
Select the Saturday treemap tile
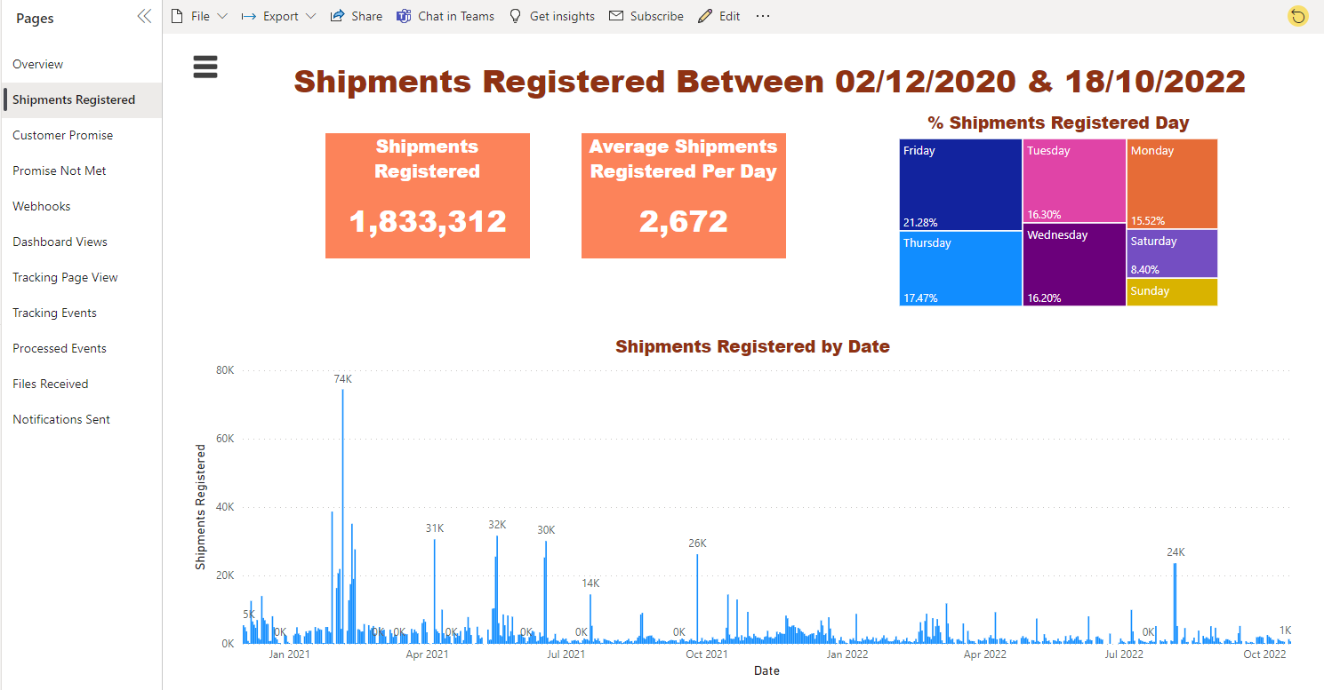1172,253
